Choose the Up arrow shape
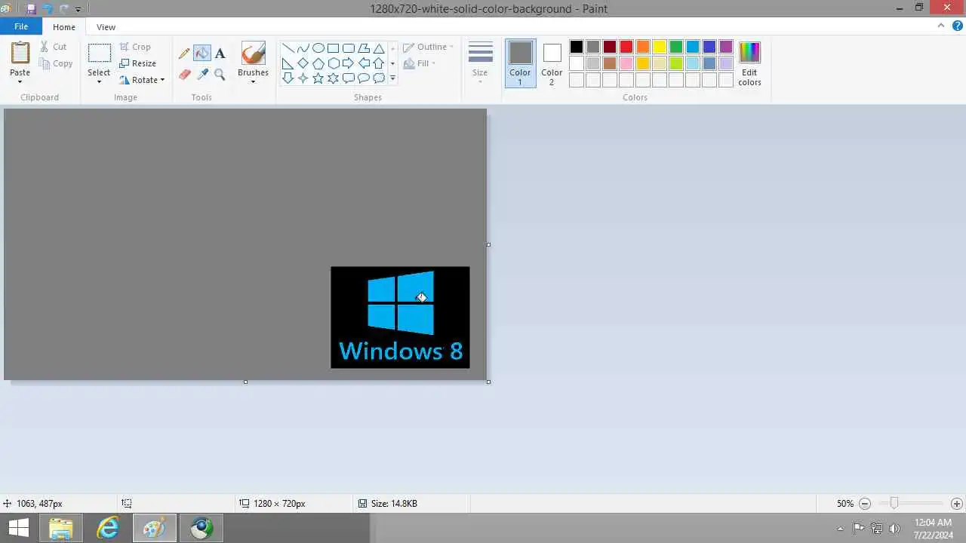The image size is (966, 543). tap(379, 63)
